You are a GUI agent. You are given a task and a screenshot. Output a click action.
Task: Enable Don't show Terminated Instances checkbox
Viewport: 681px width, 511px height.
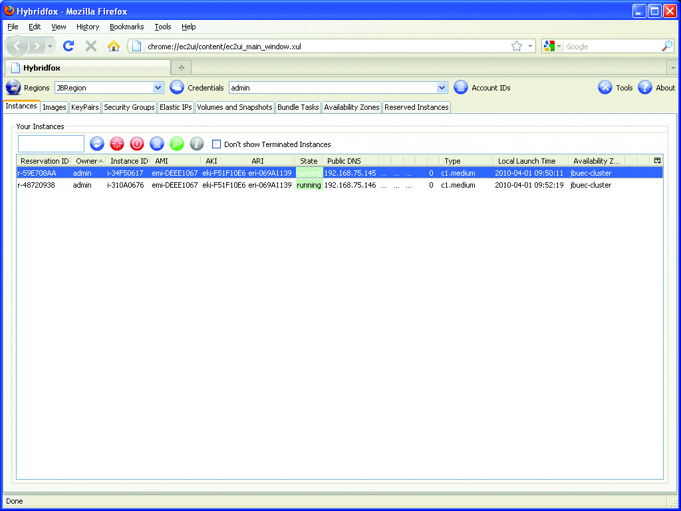[216, 144]
